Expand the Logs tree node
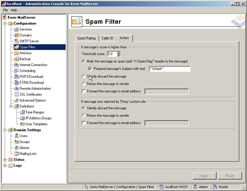The width and height of the screenshot is (247, 191). [x=5, y=165]
